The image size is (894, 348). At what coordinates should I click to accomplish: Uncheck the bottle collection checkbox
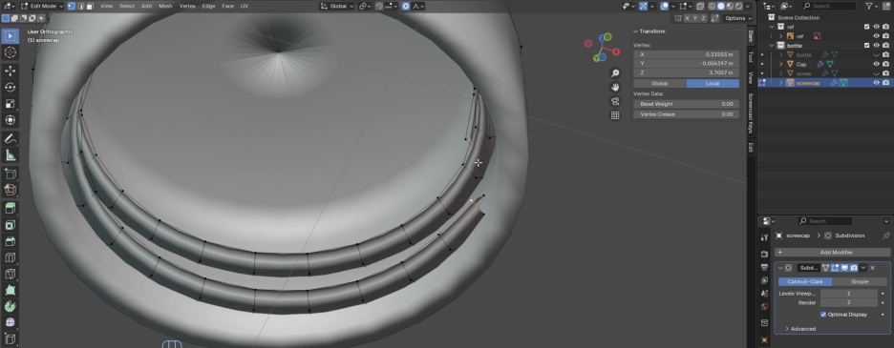(x=867, y=45)
